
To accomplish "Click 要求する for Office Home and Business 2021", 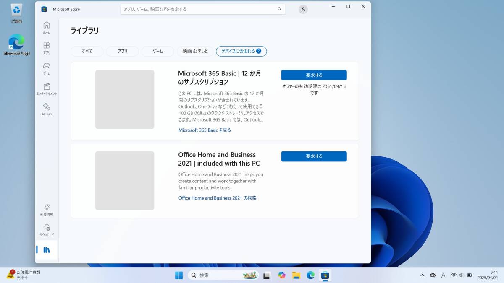I will click(314, 156).
